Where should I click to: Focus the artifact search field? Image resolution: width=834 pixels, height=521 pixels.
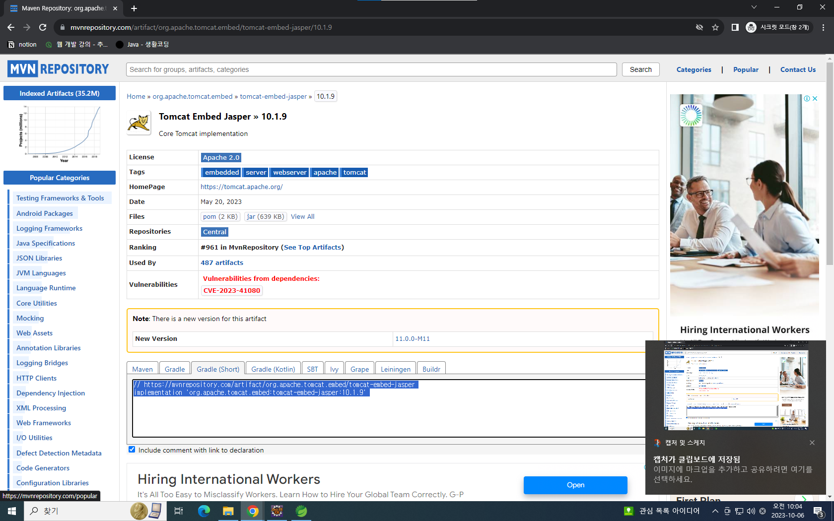371,69
